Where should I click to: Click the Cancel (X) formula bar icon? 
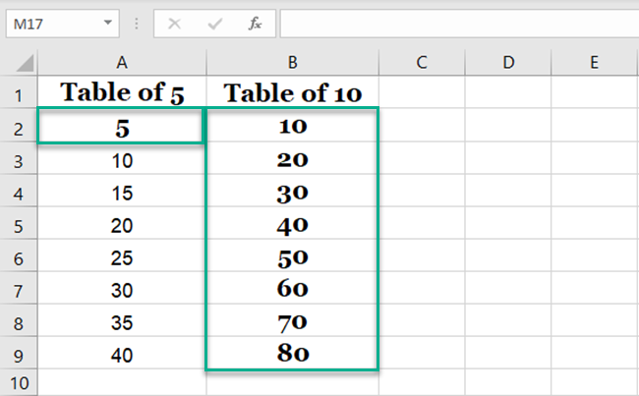pos(174,24)
